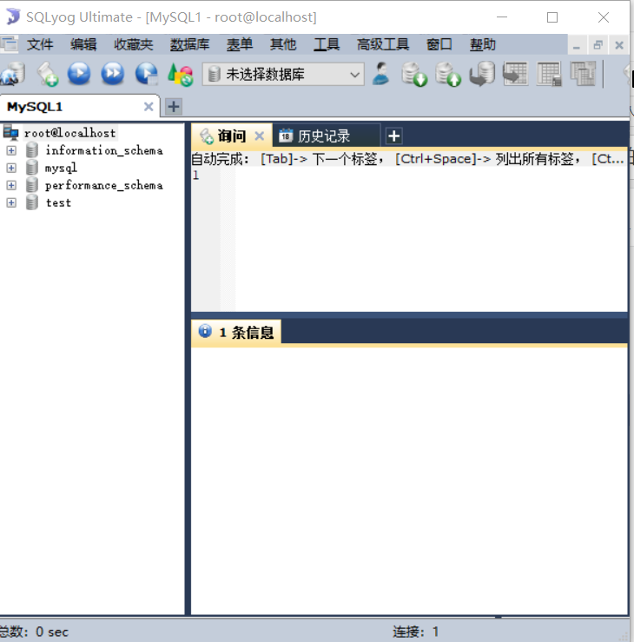Click the test database cylinder icon
This screenshot has height=642, width=634.
click(32, 202)
